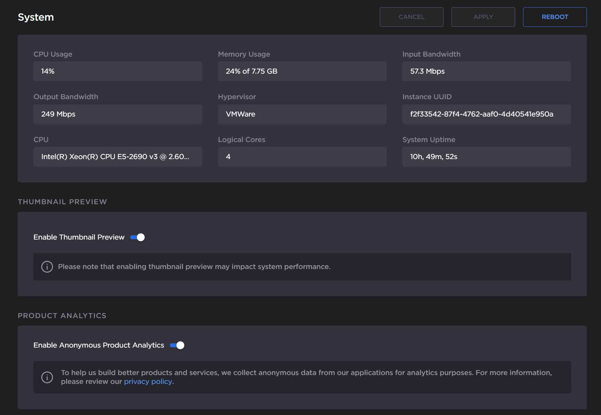Turn off Anonymous Product Analytics
Viewport: 601px width, 415px height.
coord(177,345)
